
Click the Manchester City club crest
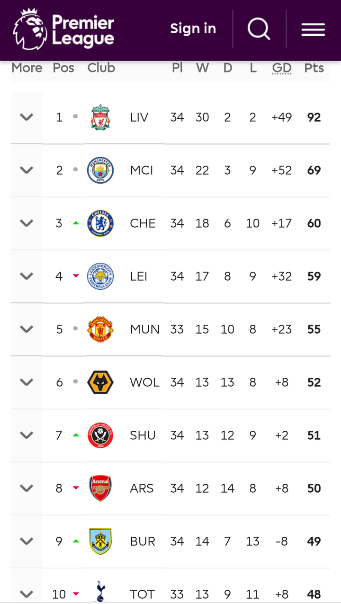[100, 170]
